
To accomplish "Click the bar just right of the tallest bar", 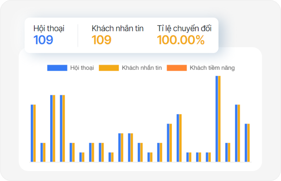I will [228, 152].
